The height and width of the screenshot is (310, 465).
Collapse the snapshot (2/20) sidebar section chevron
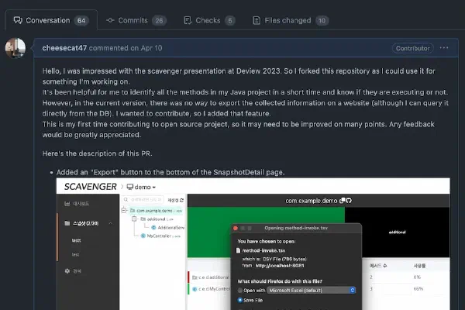(111, 223)
